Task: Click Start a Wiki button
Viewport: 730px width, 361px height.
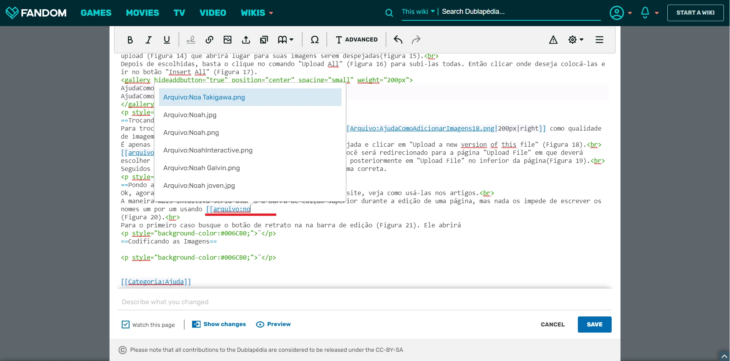Action: coord(695,13)
